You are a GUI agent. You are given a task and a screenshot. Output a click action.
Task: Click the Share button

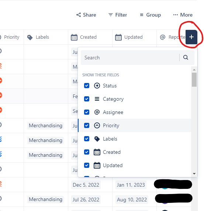point(86,15)
